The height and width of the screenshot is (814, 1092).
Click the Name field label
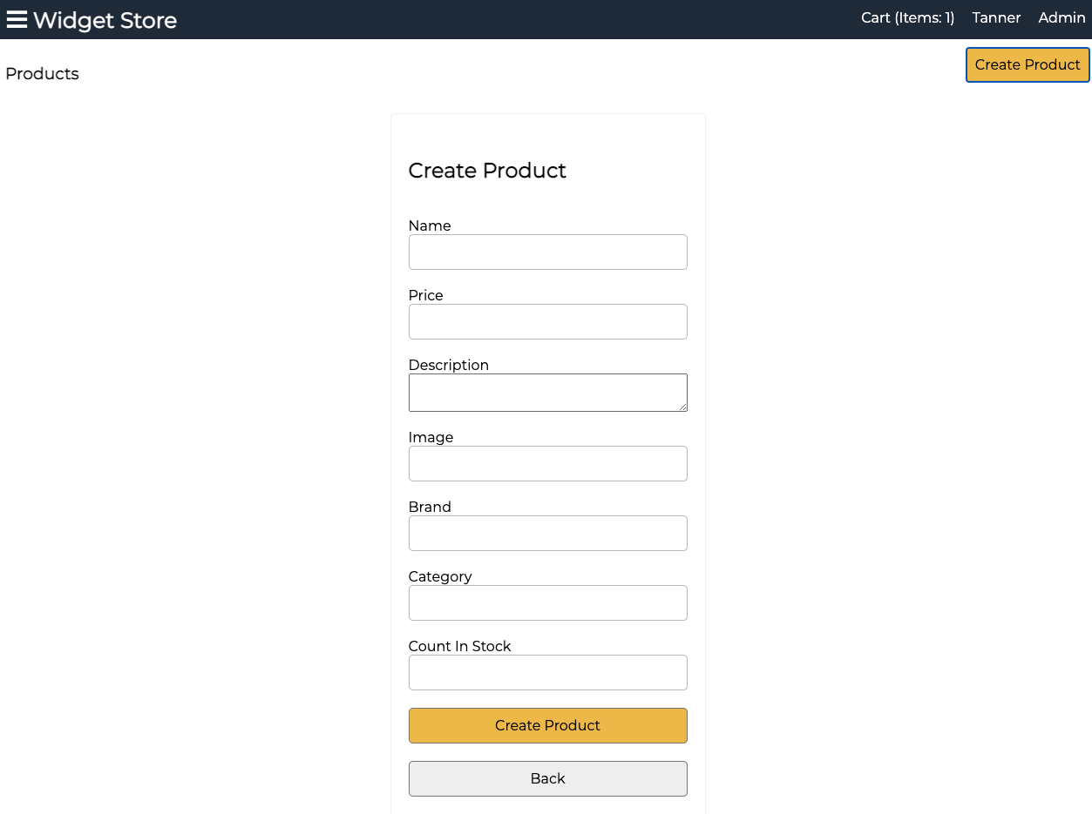click(x=430, y=225)
